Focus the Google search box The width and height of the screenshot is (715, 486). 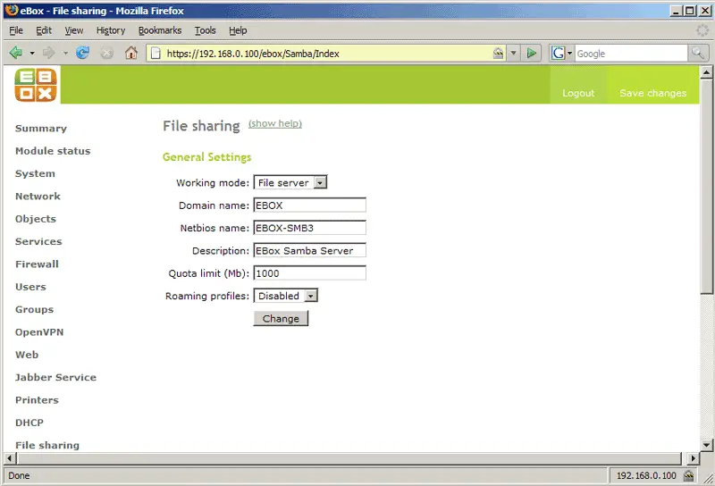(x=631, y=54)
